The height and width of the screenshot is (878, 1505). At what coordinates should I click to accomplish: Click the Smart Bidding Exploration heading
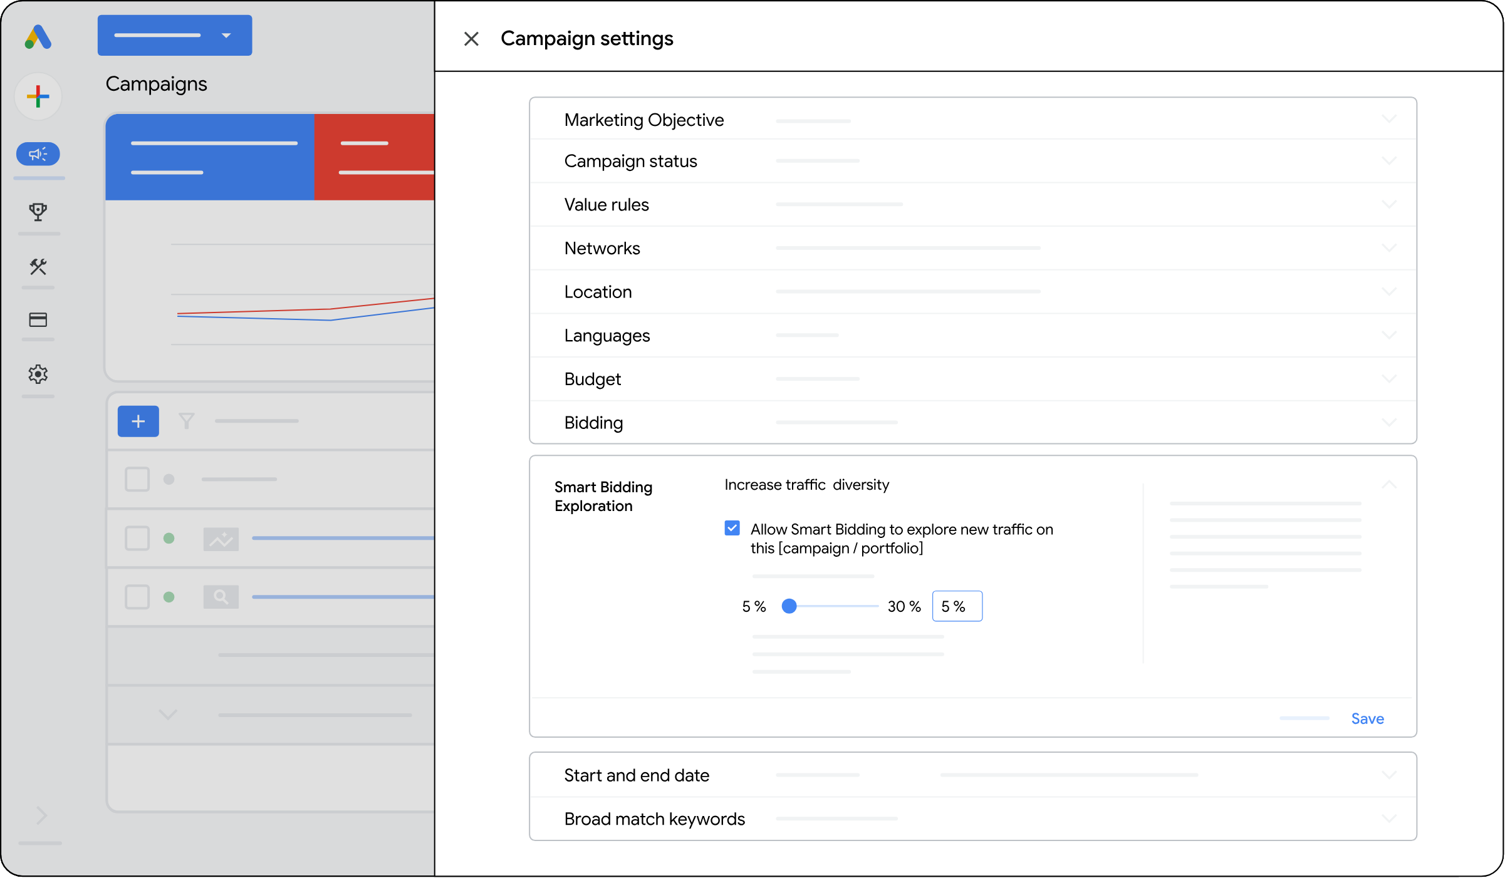click(603, 497)
